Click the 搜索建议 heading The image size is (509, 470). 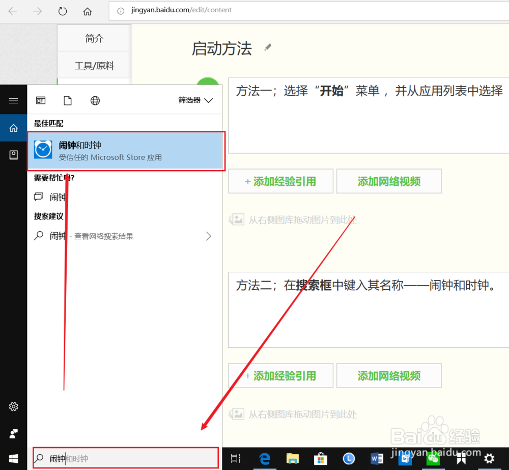[49, 216]
